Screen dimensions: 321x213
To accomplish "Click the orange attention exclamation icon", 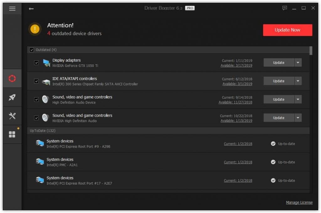I will (35, 29).
